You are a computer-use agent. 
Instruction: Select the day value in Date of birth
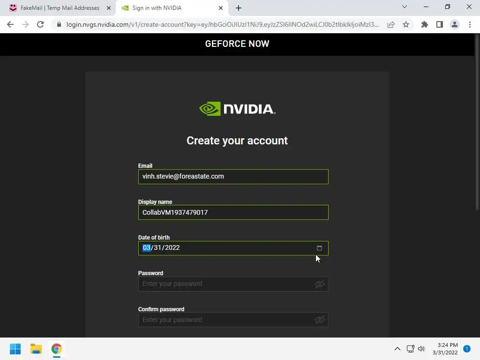157,247
